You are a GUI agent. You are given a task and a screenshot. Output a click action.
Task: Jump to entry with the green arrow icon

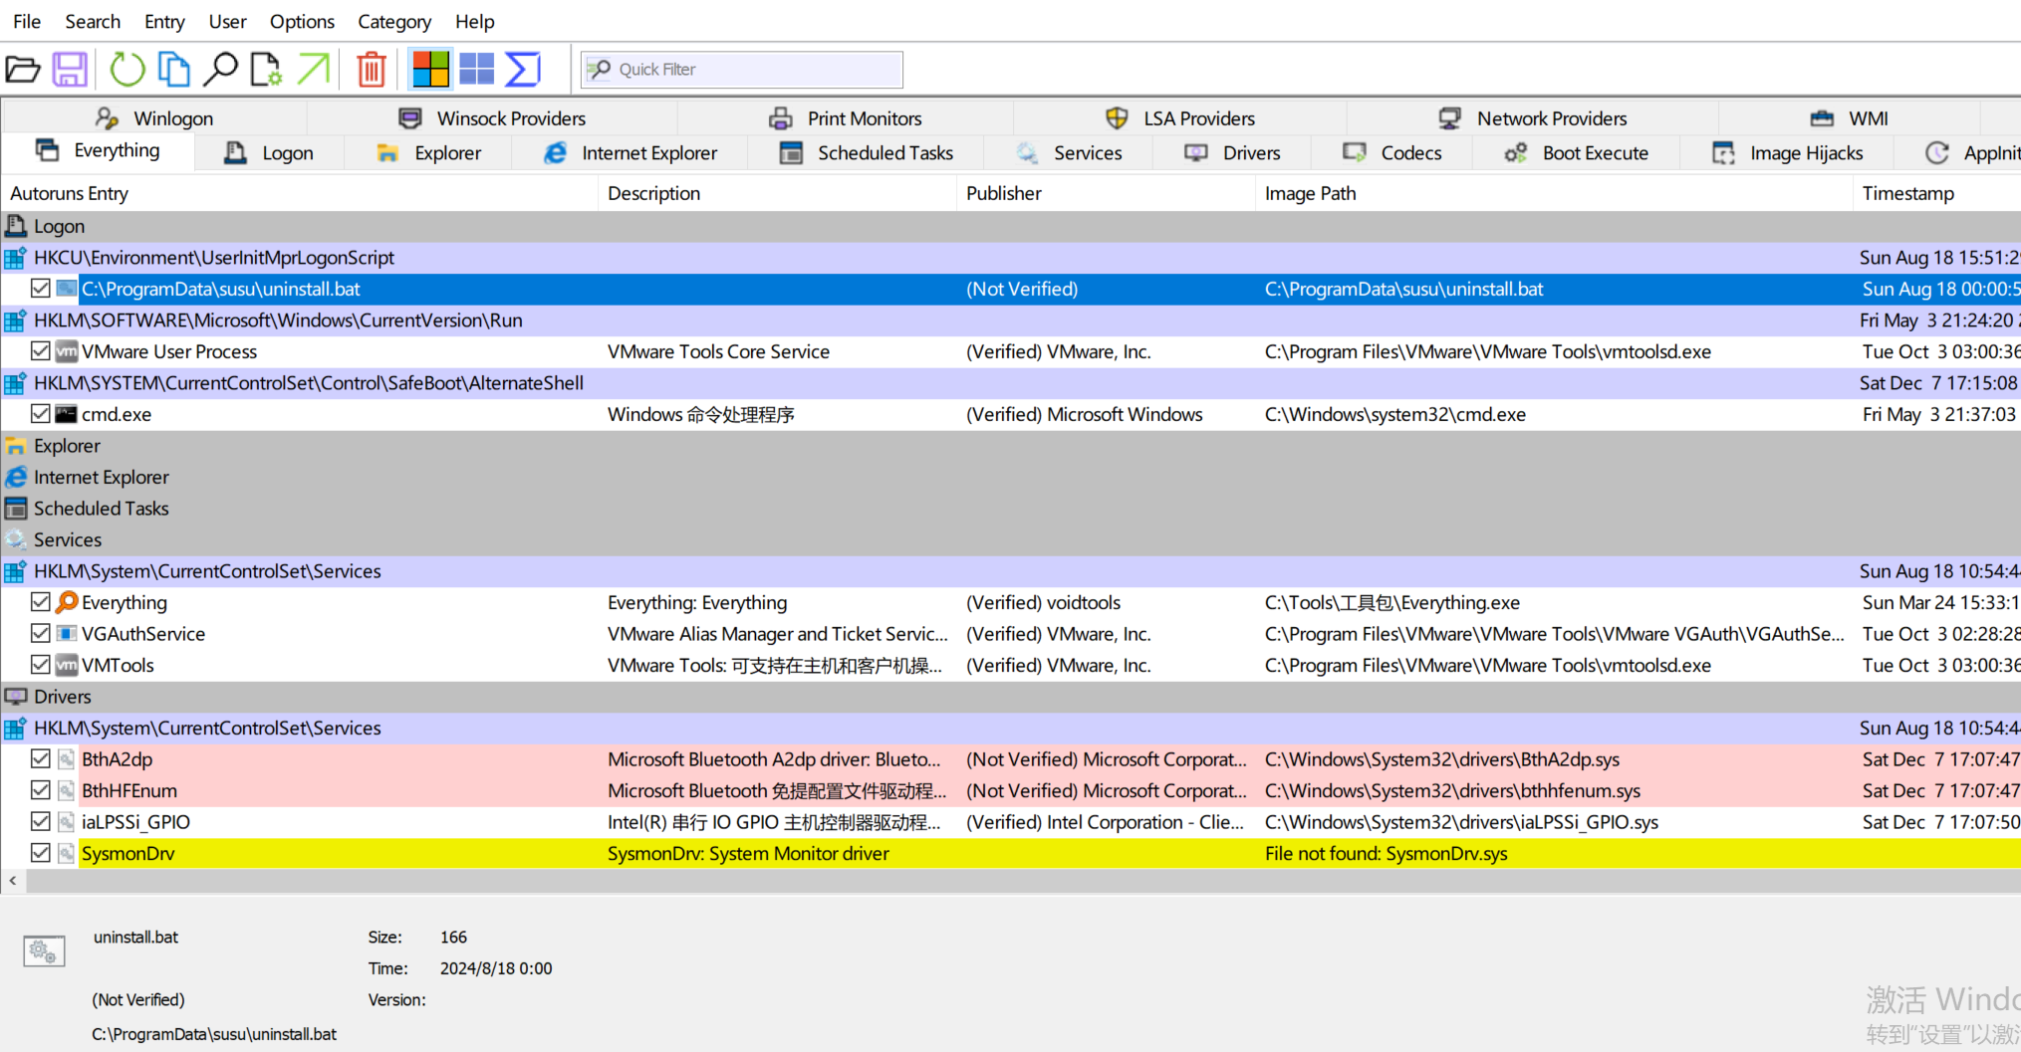tap(314, 70)
